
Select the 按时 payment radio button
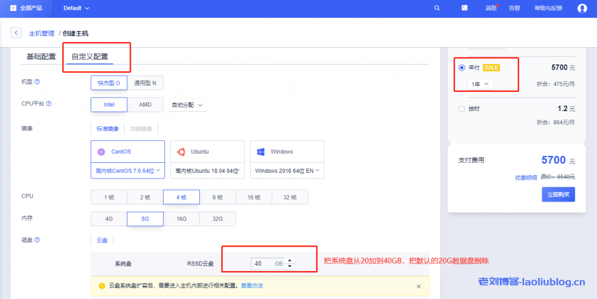462,109
